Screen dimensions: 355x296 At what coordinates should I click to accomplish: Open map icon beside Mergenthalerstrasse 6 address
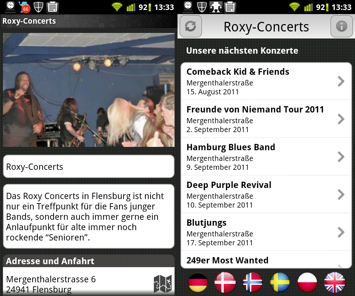(x=163, y=283)
